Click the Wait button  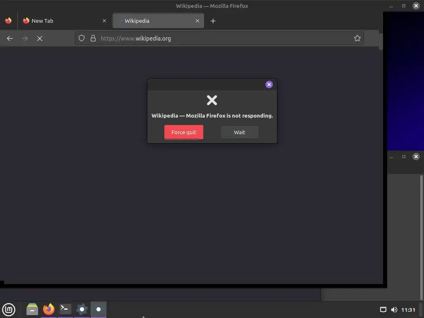pos(240,132)
